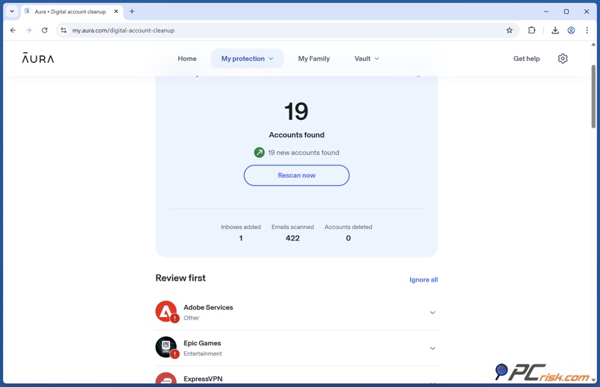
Task: Reload the page
Action: tap(45, 30)
